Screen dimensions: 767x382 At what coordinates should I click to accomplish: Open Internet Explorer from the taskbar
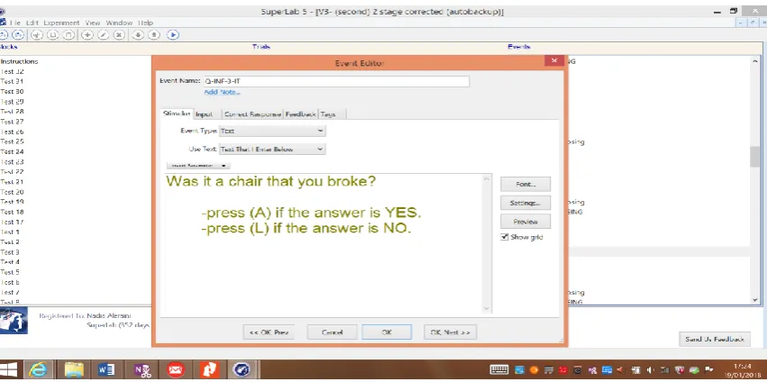pyautogui.click(x=39, y=370)
